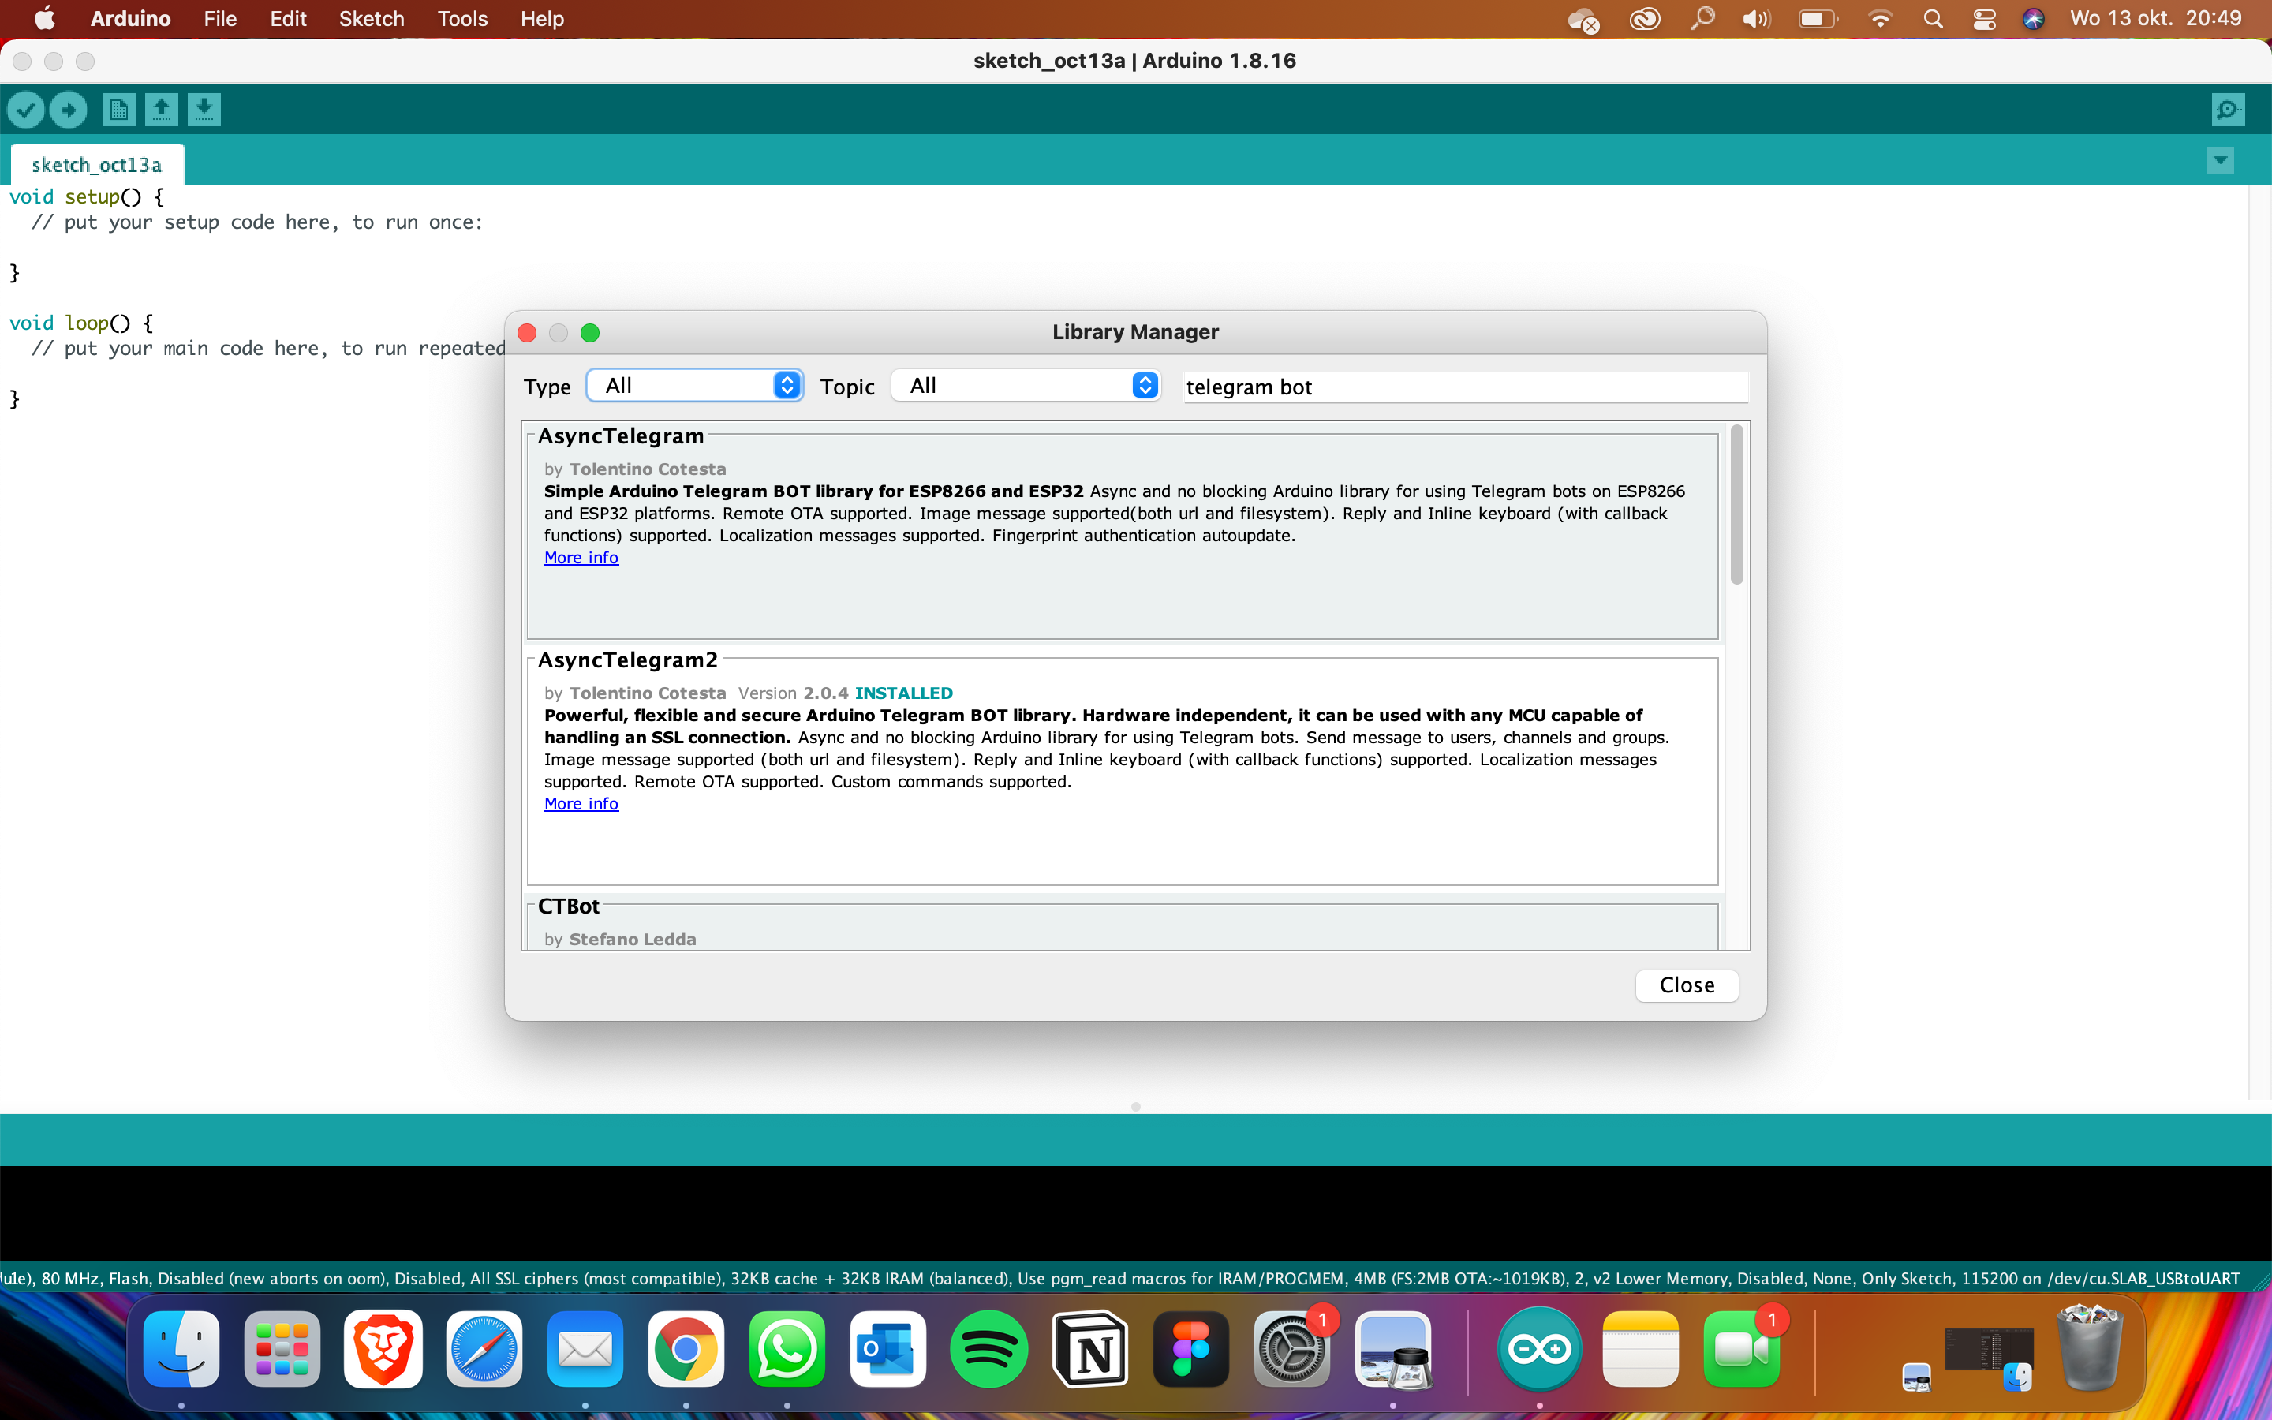Open More info link for AsyncTelegram2
The height and width of the screenshot is (1420, 2272).
[581, 804]
